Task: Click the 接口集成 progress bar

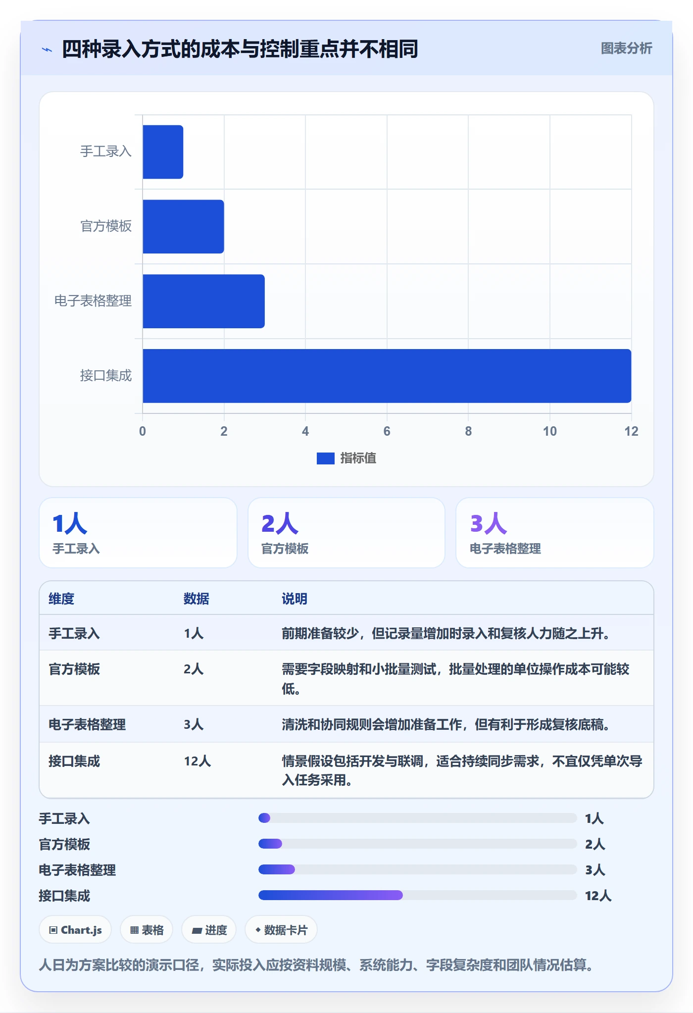Action: point(418,895)
